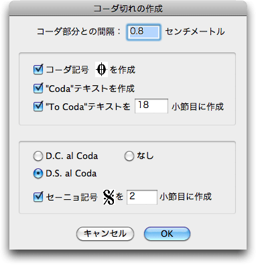Focus the 0.8 coda spacing field
This screenshot has width=256, height=265.
143,32
